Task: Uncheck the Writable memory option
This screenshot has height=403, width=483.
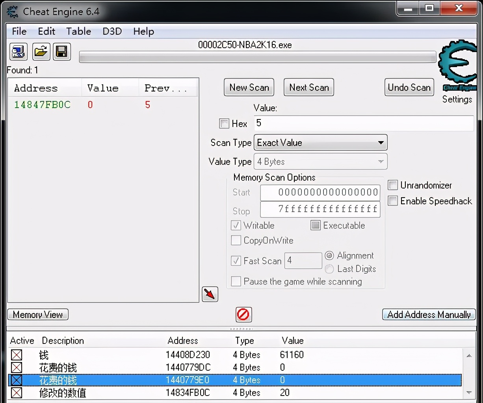Action: pos(236,225)
